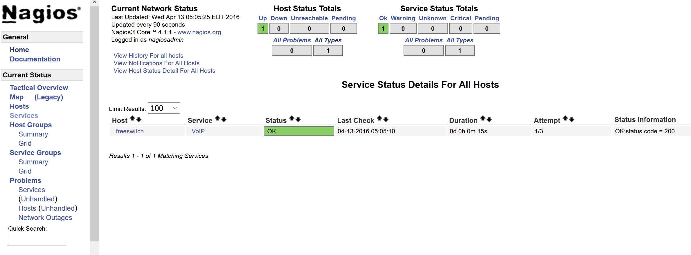Open the VoIP service link
This screenshot has width=691, height=255.
click(198, 131)
